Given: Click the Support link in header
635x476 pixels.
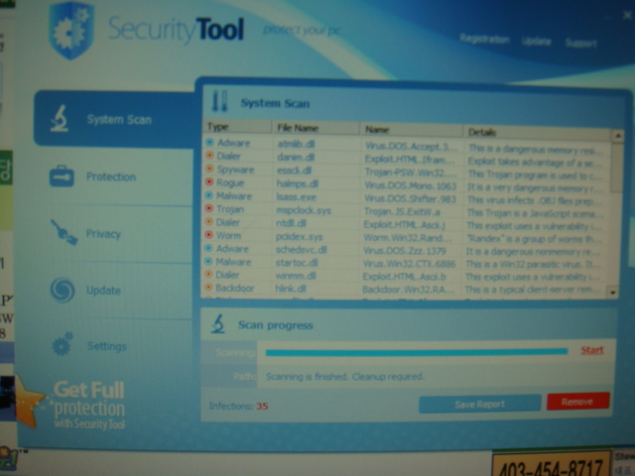Looking at the screenshot, I should click(580, 43).
